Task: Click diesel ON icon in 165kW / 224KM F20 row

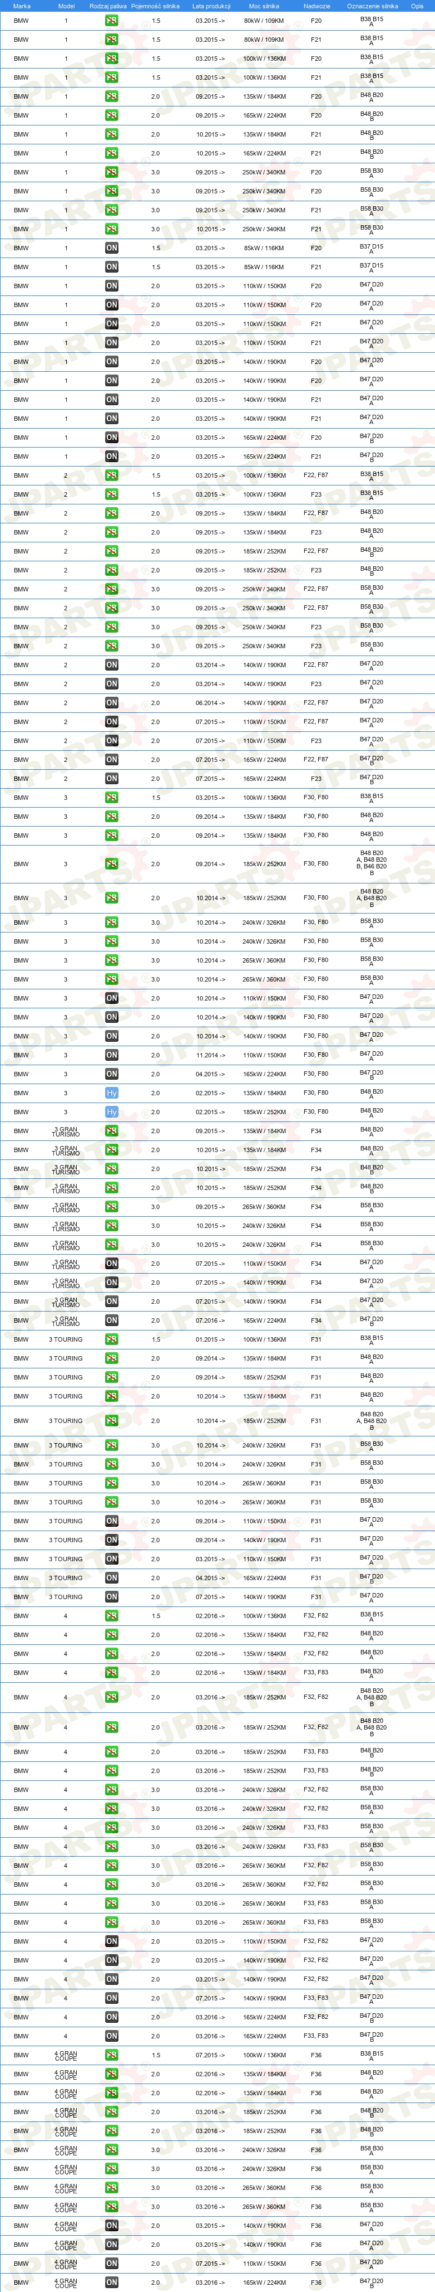Action: [x=111, y=438]
